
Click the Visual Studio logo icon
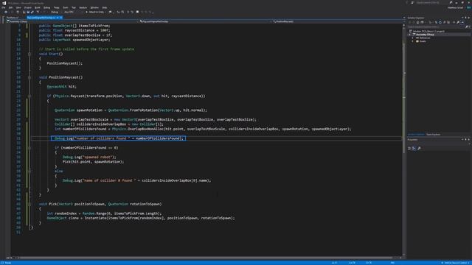click(x=4, y=3)
